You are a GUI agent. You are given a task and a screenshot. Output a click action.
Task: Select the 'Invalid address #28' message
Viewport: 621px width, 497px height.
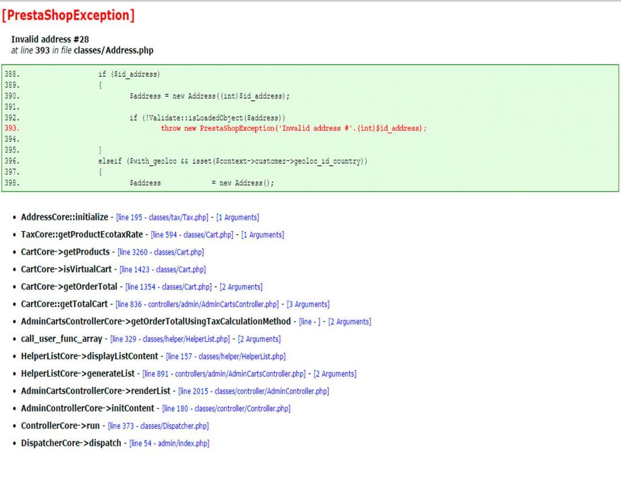click(x=50, y=40)
